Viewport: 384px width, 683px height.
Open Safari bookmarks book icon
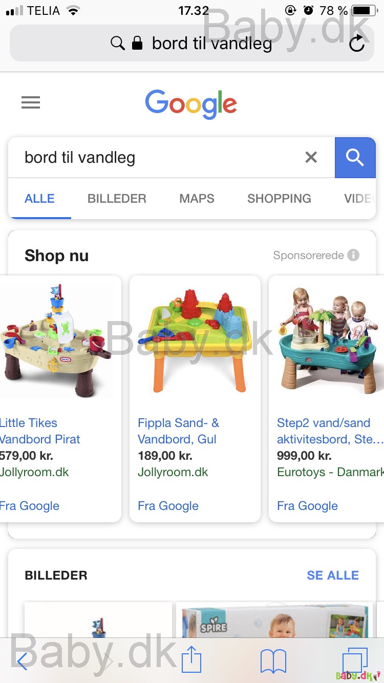pyautogui.click(x=273, y=661)
